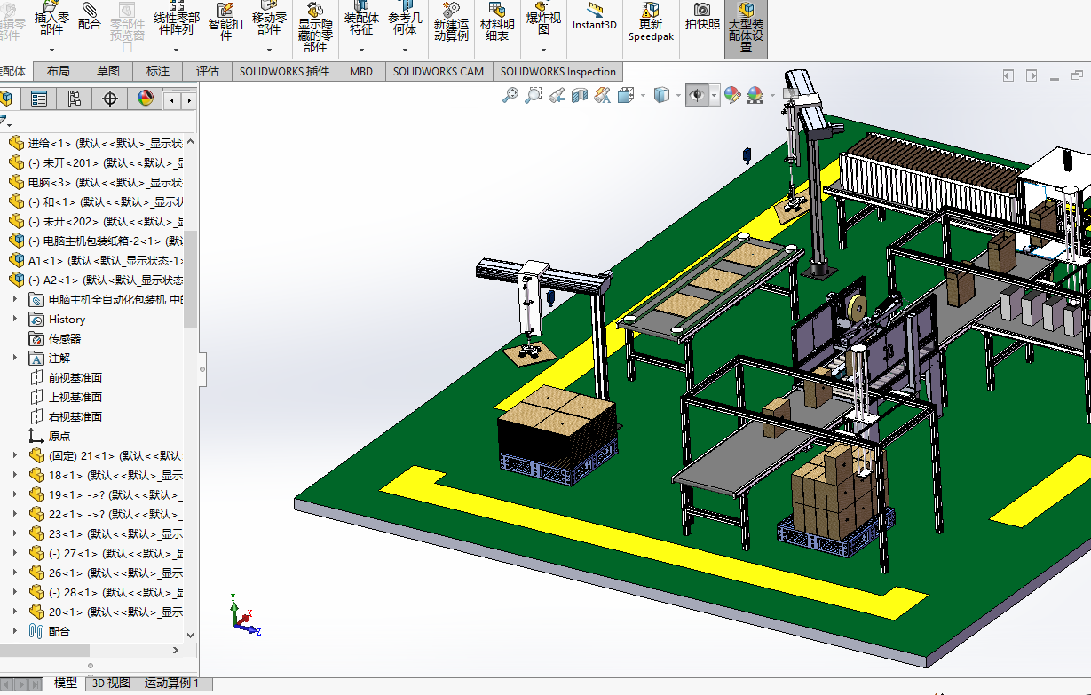The height and width of the screenshot is (695, 1091).
Task: Select the 配合 (Mate) paperclip tool
Action: [x=90, y=18]
